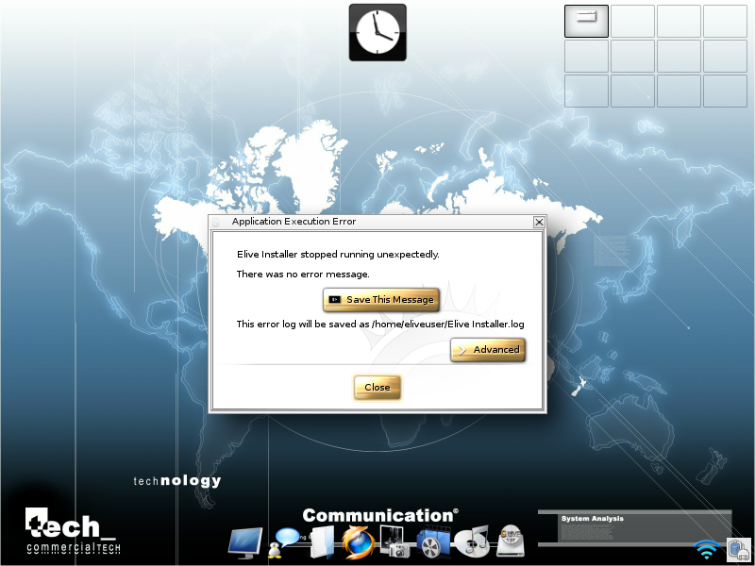The image size is (755, 566).
Task: Dismiss the dialog with the Close button
Action: (377, 388)
